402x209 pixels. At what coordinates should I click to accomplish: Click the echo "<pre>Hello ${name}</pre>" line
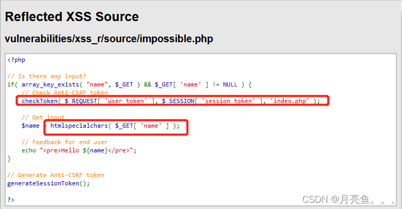coord(79,150)
